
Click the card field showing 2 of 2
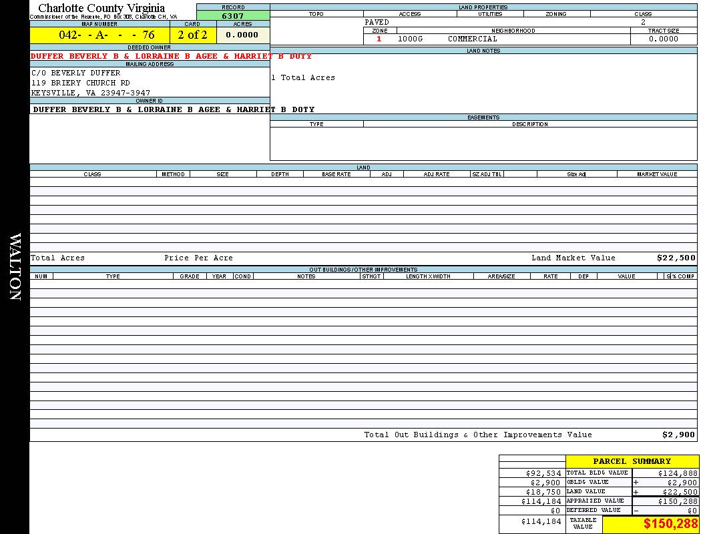pyautogui.click(x=193, y=35)
